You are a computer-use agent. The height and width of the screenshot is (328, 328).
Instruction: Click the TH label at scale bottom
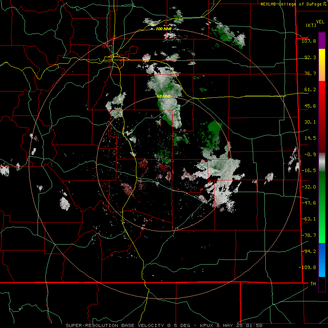point(313,284)
